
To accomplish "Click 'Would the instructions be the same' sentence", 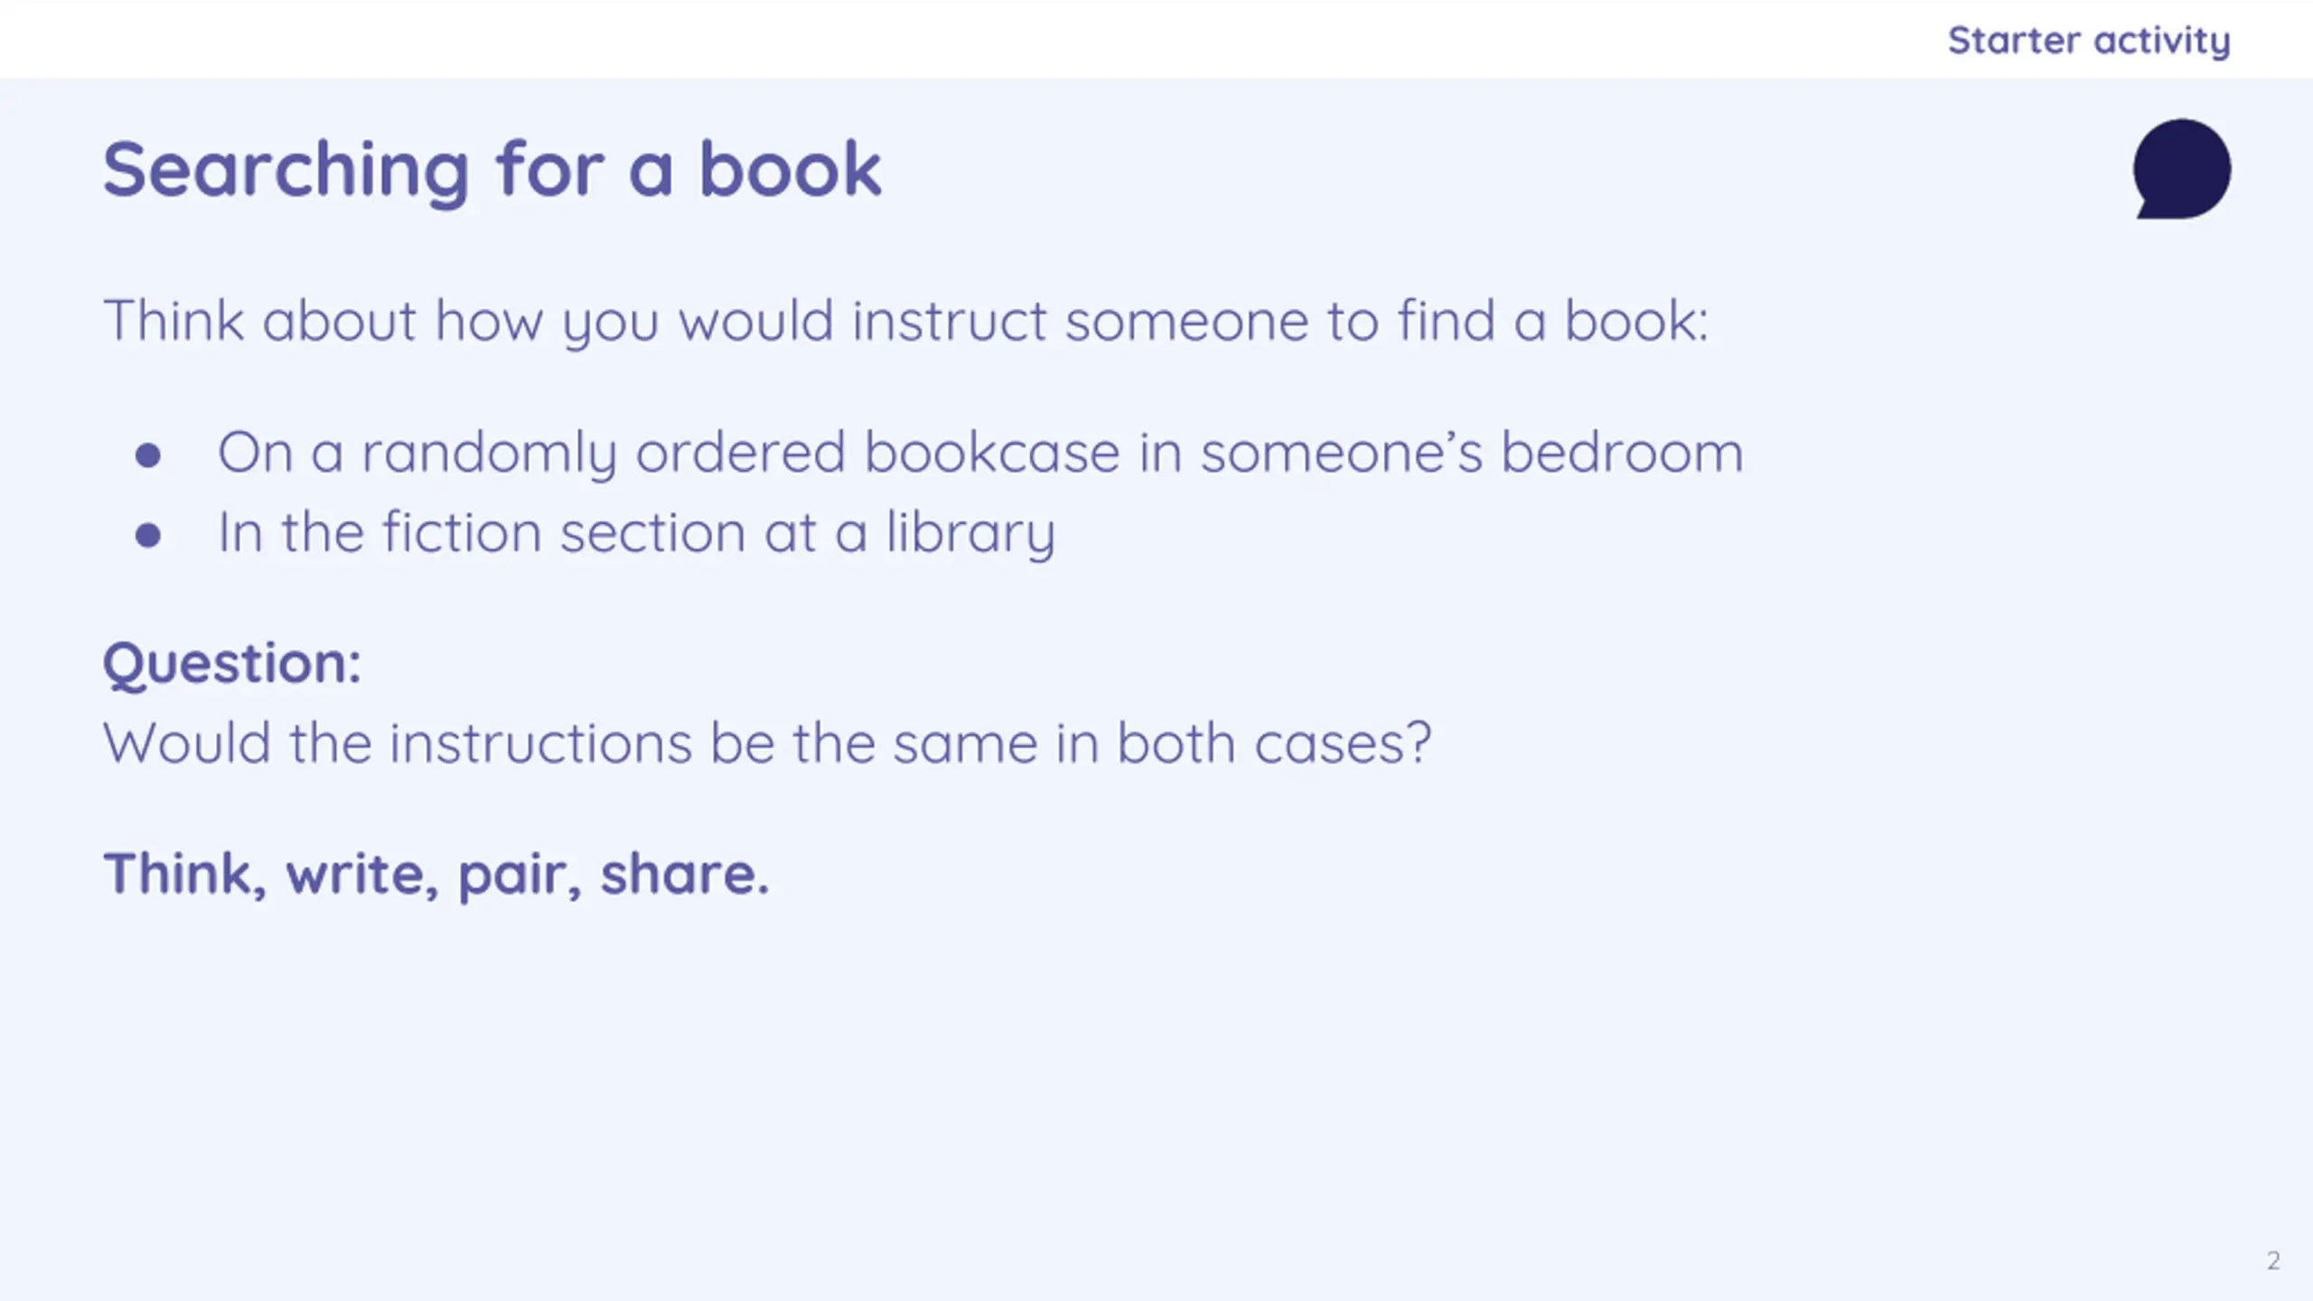I will tap(767, 744).
